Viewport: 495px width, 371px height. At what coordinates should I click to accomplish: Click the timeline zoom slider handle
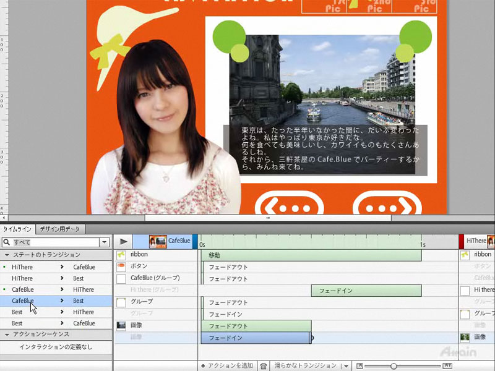point(393,366)
